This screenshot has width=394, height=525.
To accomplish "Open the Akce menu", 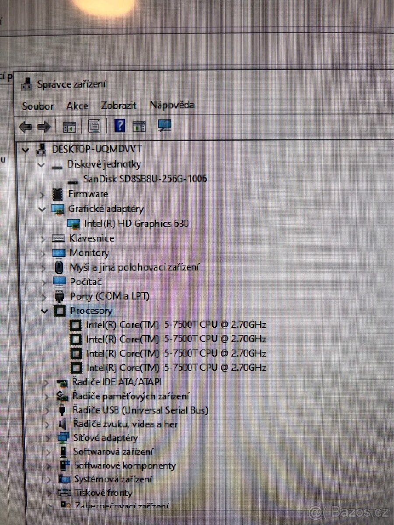I will tap(77, 106).
